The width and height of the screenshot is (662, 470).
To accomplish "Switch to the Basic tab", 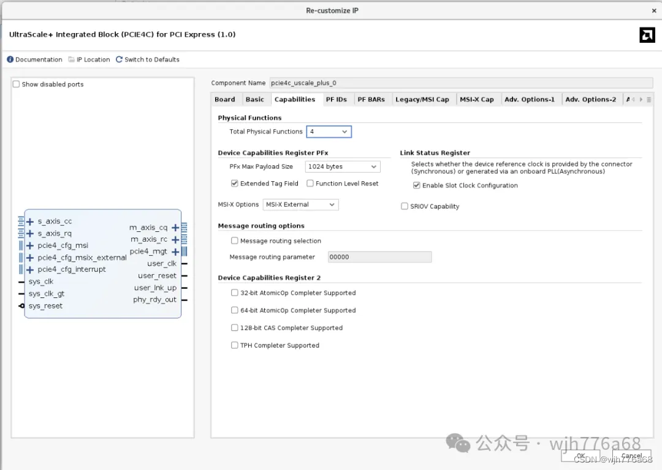I will pos(254,100).
